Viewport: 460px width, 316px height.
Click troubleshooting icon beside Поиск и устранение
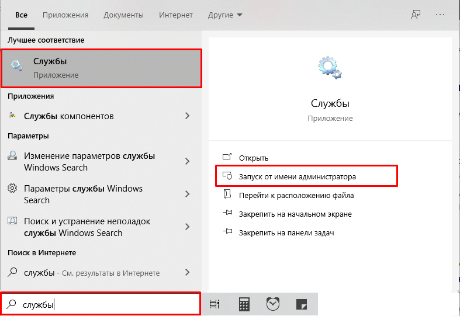point(12,220)
